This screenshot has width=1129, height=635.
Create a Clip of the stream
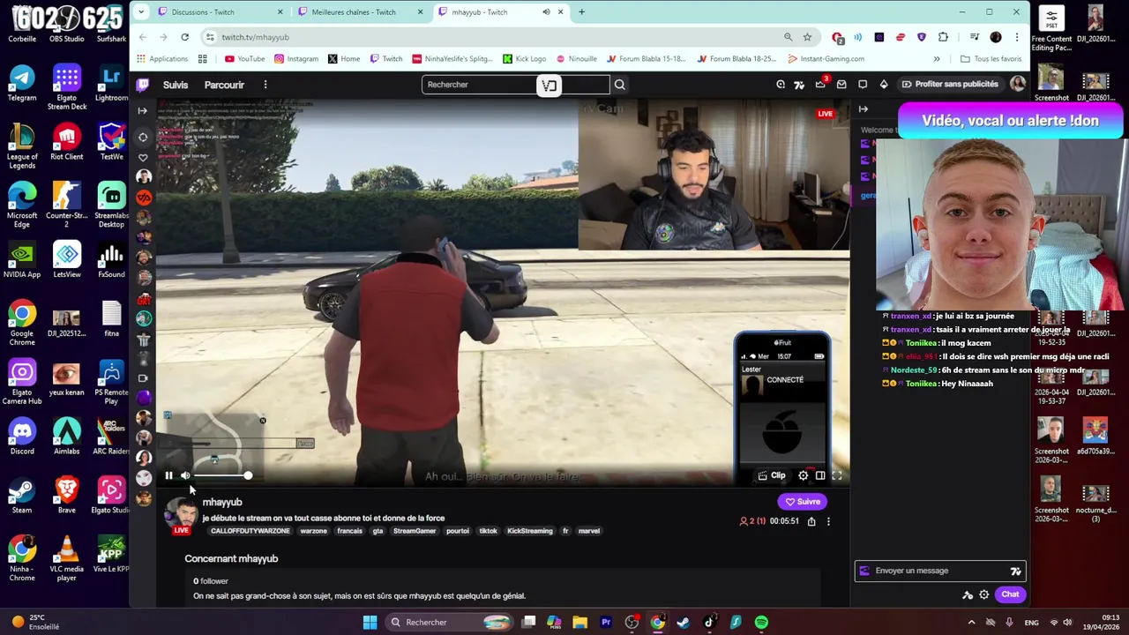tap(772, 476)
